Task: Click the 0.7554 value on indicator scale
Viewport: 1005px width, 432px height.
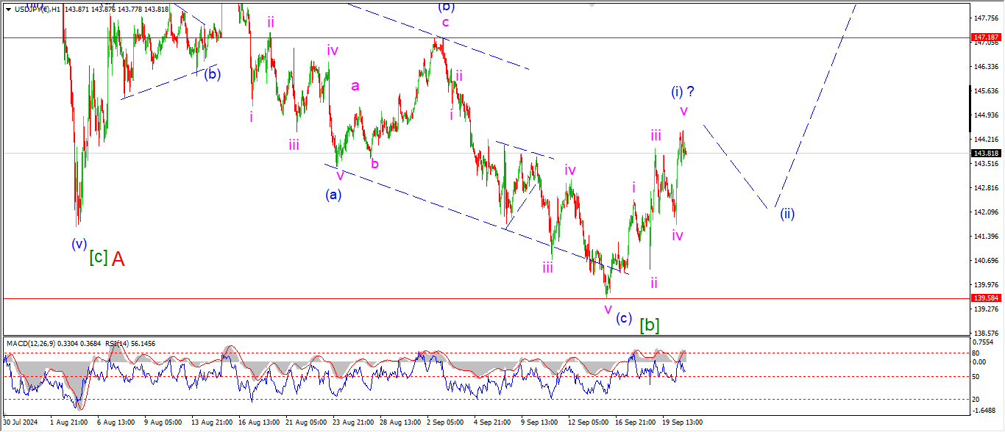Action: (x=984, y=342)
